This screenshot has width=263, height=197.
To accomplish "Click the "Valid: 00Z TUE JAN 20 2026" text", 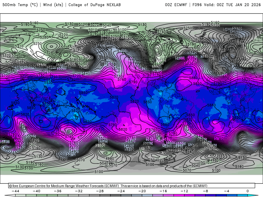I will (x=232, y=5).
